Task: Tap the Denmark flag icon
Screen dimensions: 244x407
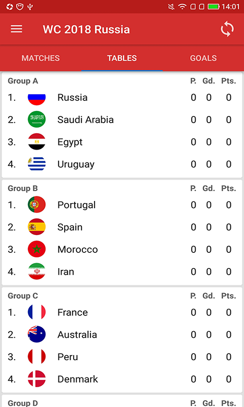Action: (x=37, y=379)
